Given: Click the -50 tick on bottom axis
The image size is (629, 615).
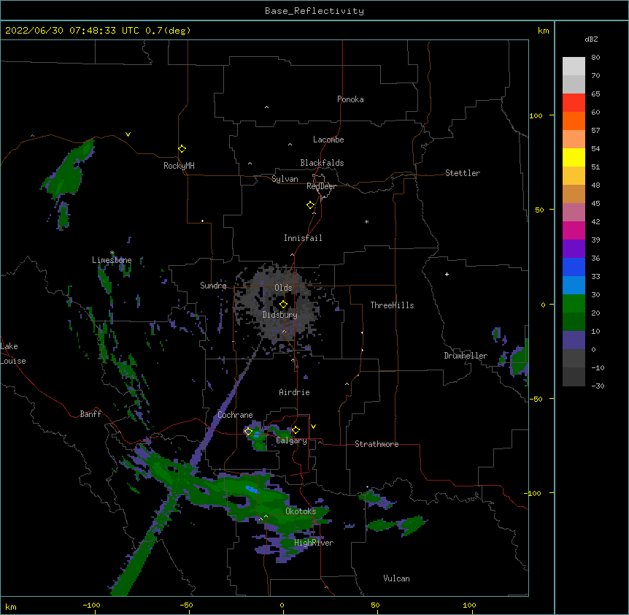Looking at the screenshot, I should (x=187, y=605).
